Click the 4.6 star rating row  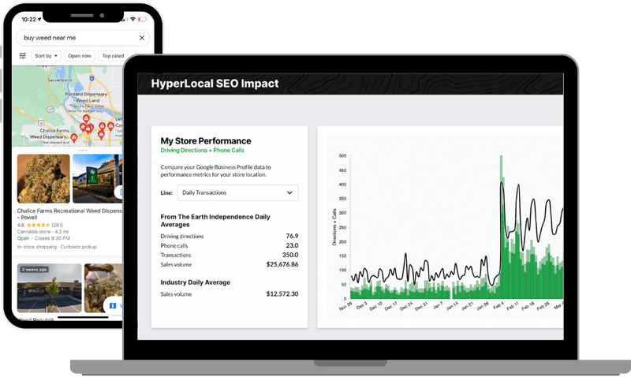tap(40, 225)
